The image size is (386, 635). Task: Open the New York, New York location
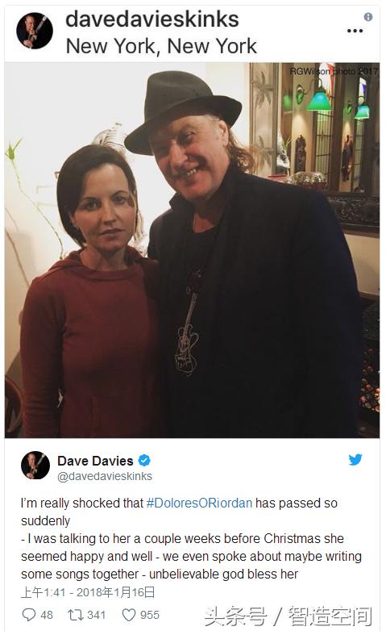(161, 46)
